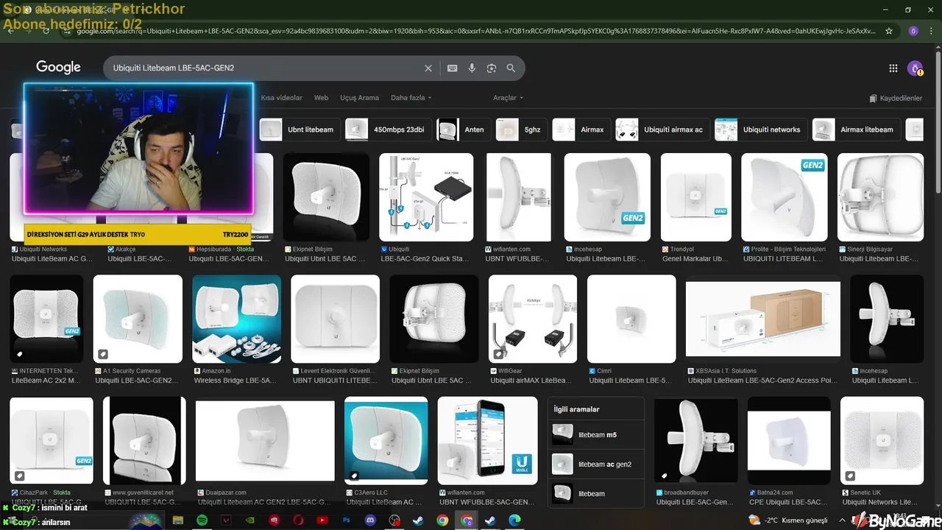Open the XBSAsia I.T. Solutions box image
The image size is (942, 530).
click(x=762, y=319)
